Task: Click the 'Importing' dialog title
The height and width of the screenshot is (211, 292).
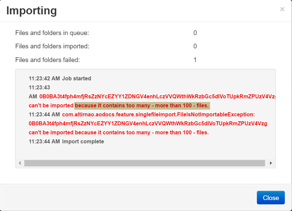Action: tap(32, 11)
